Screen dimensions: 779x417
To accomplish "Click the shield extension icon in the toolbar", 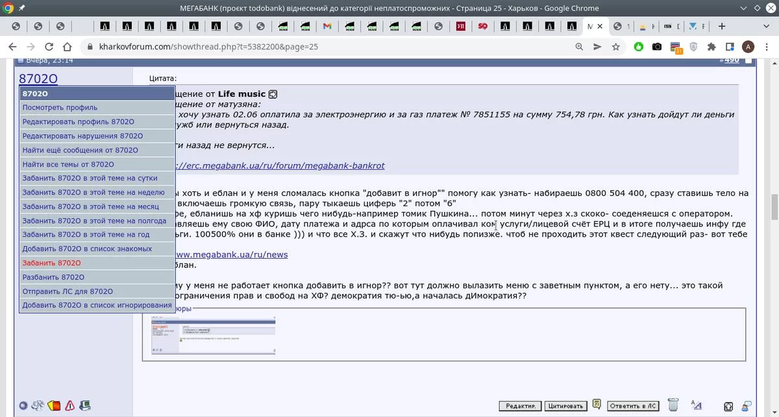I will [x=693, y=47].
